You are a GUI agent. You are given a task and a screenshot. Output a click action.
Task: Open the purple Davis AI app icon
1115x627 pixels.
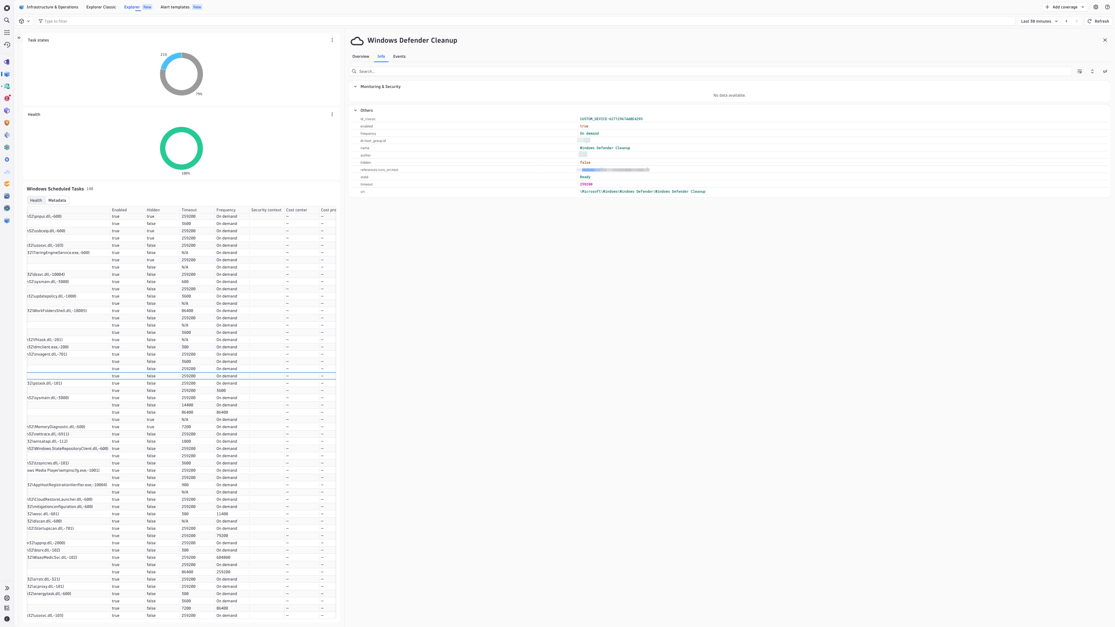[7, 62]
